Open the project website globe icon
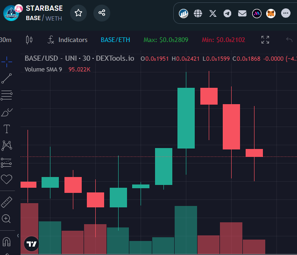Screen dimensions: 297x255 [198, 14]
